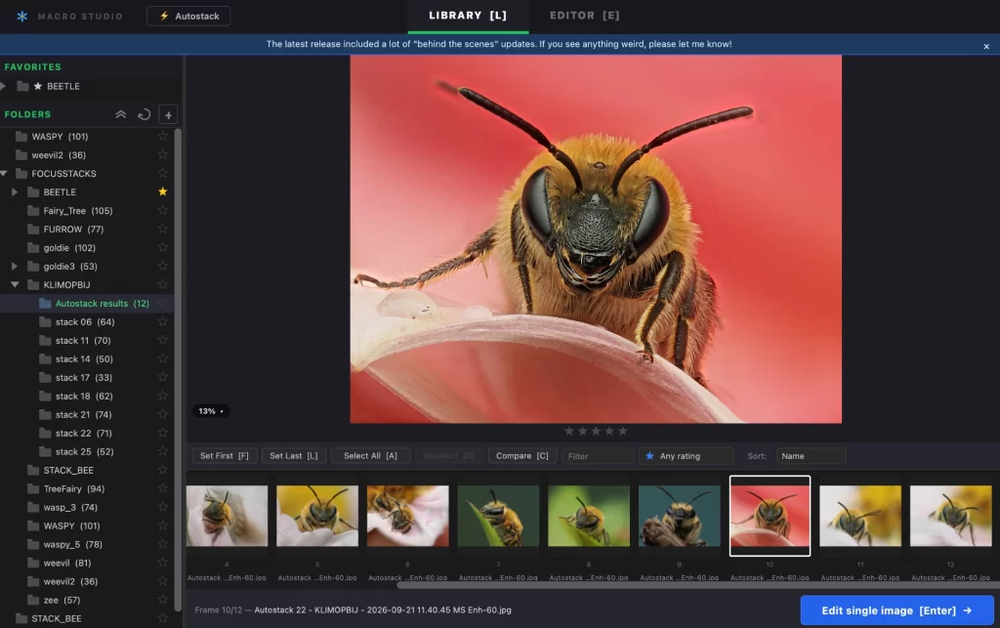Screen dimensions: 1000x628
Task: Refresh the folders list
Action: 145,115
